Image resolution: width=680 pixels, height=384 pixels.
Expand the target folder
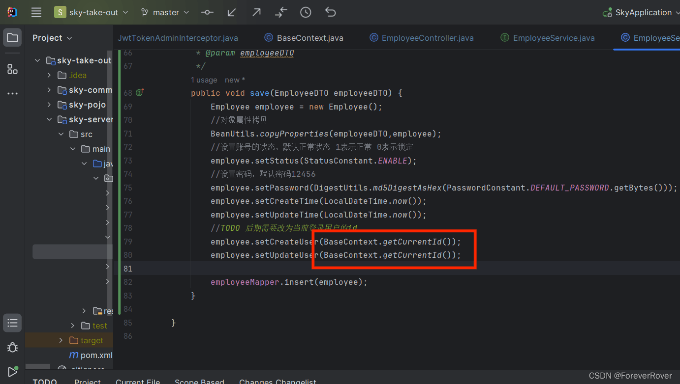[61, 340]
